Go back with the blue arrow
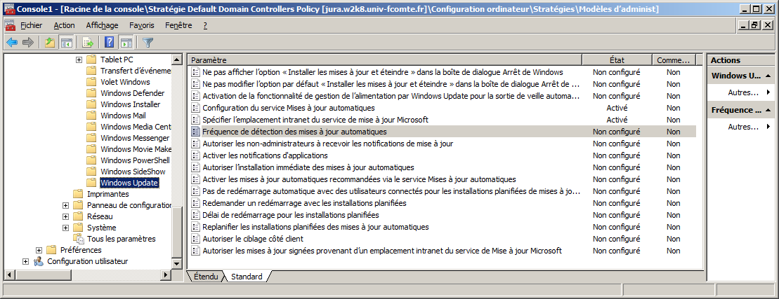 pyautogui.click(x=11, y=42)
